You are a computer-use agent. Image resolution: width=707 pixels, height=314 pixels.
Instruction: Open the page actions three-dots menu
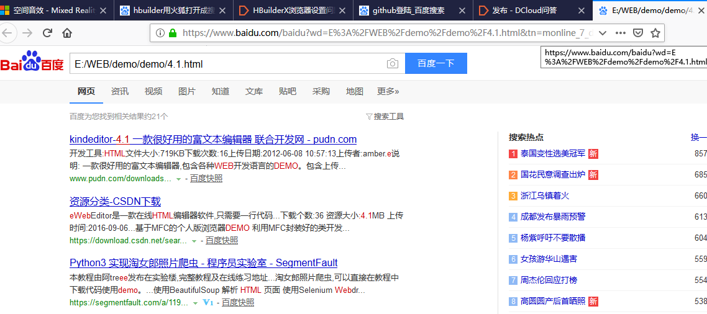[x=621, y=33]
